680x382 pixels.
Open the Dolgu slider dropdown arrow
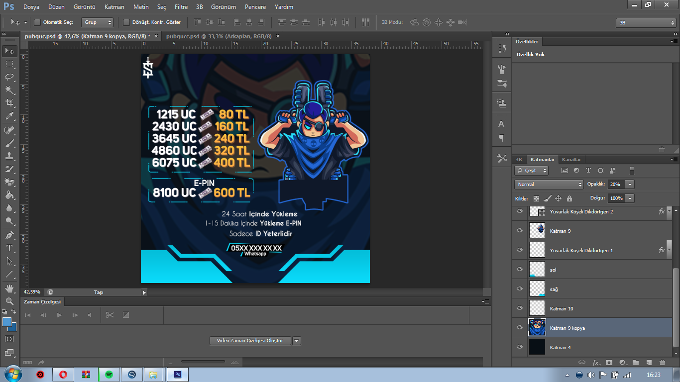[630, 198]
